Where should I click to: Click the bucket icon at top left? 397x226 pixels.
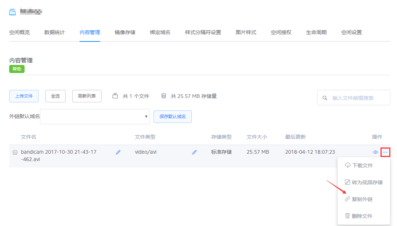[x=13, y=12]
